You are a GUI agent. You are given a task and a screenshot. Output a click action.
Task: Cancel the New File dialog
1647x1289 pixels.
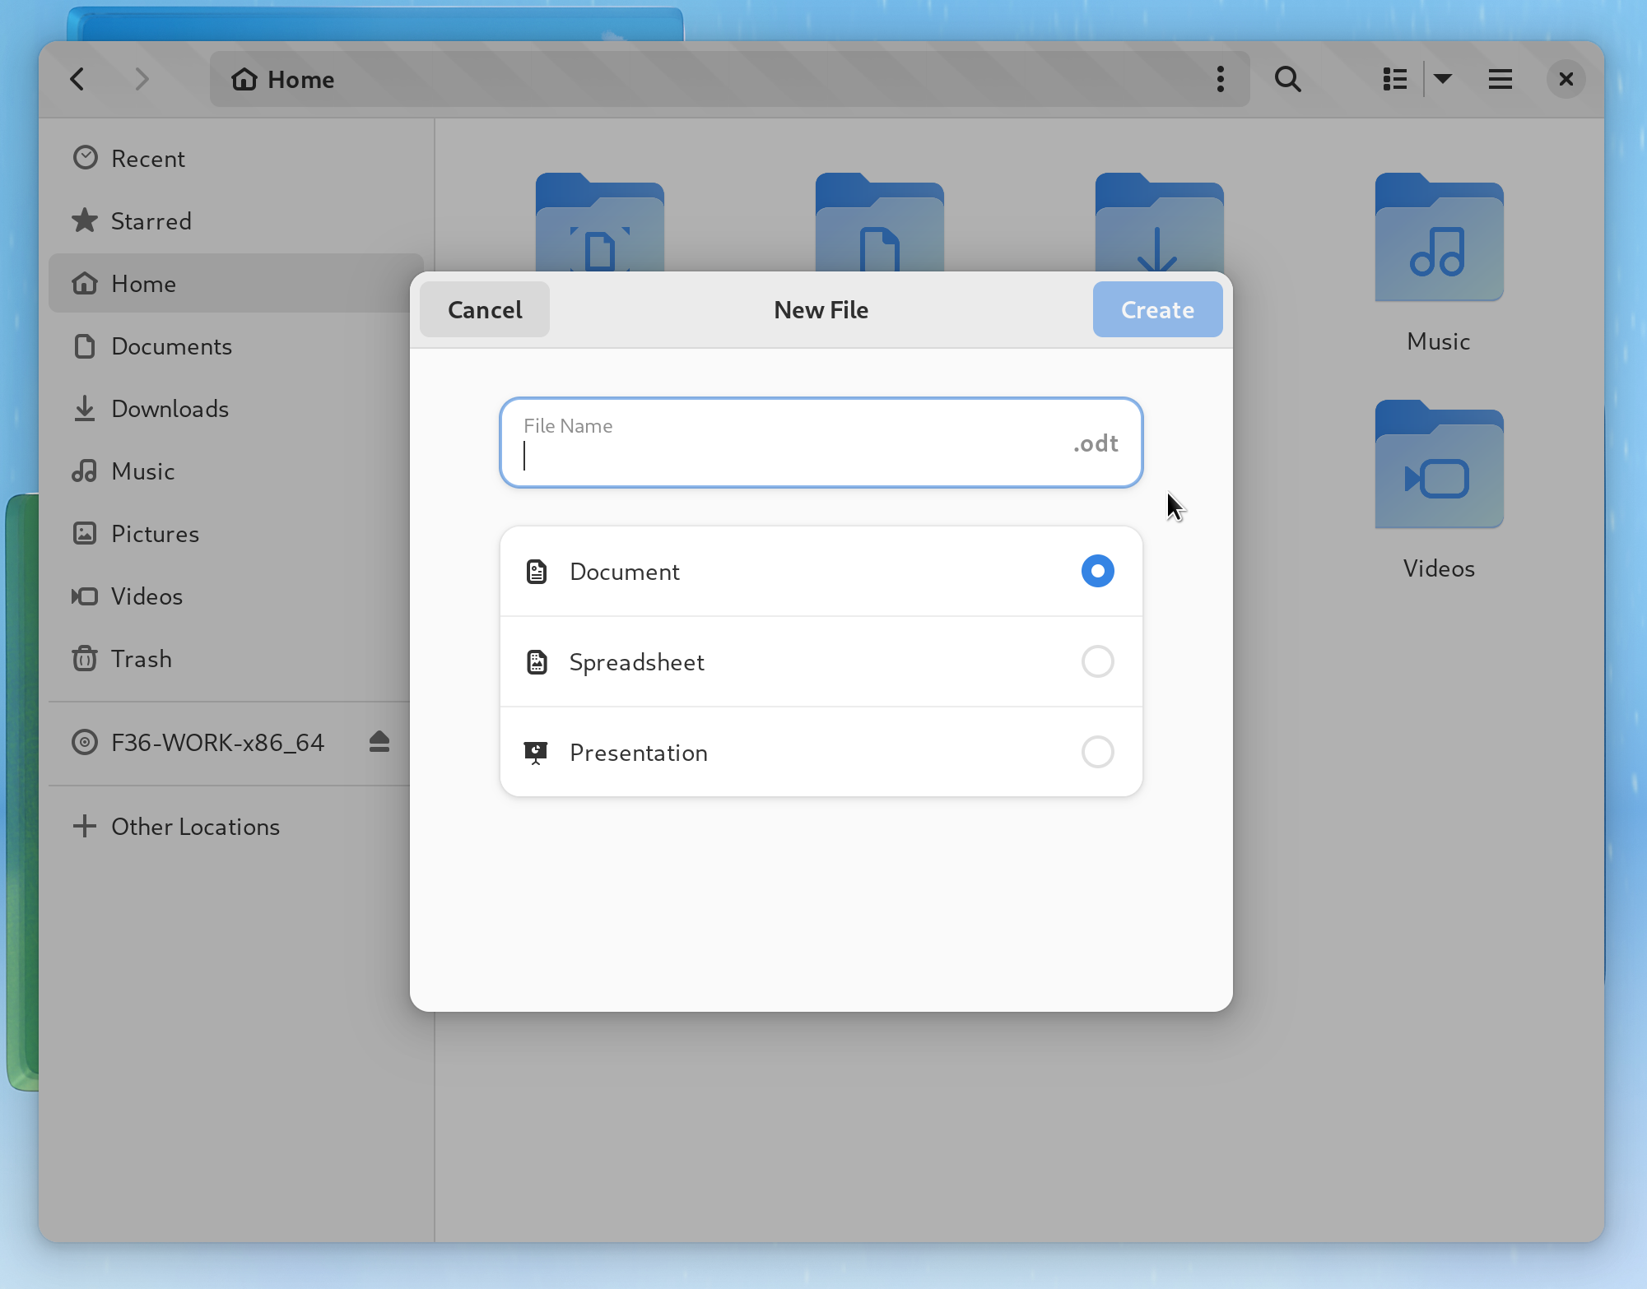tap(485, 310)
